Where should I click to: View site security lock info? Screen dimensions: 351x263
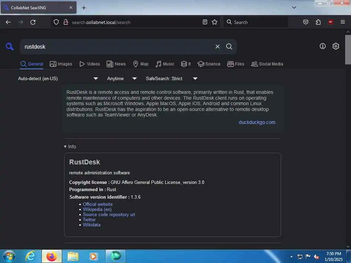point(65,22)
